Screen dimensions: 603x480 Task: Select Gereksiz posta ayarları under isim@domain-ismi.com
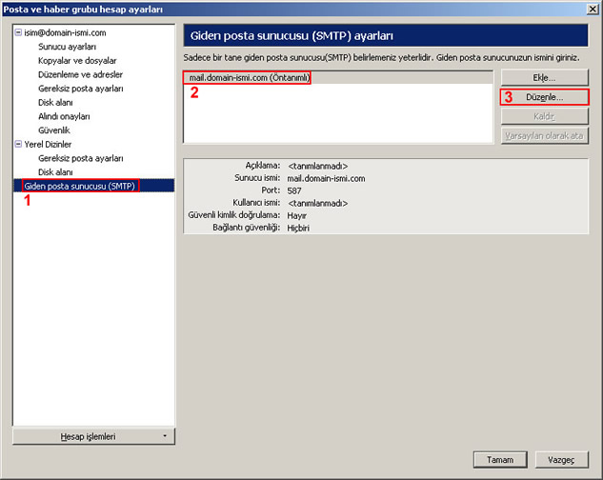[x=80, y=89]
